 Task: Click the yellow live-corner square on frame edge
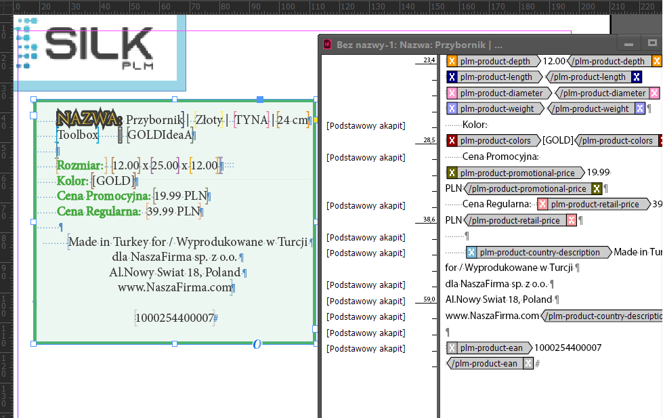[316, 120]
